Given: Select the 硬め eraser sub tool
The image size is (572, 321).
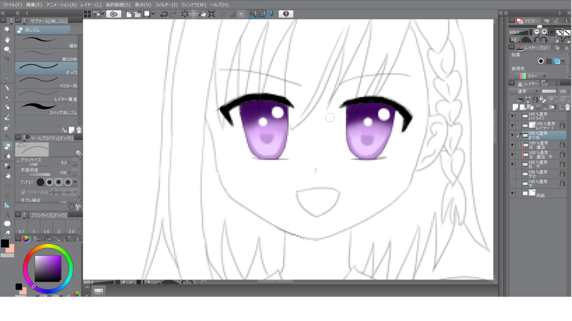Looking at the screenshot, I should coord(47,42).
